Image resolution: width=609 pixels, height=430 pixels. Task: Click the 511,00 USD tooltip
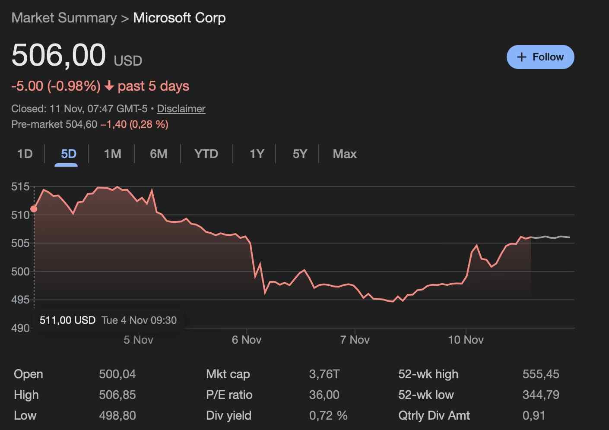coord(67,320)
